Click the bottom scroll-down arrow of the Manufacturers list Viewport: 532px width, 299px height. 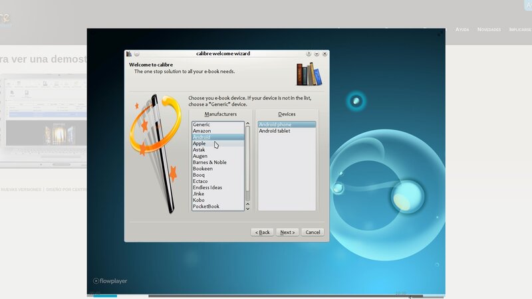tap(247, 209)
